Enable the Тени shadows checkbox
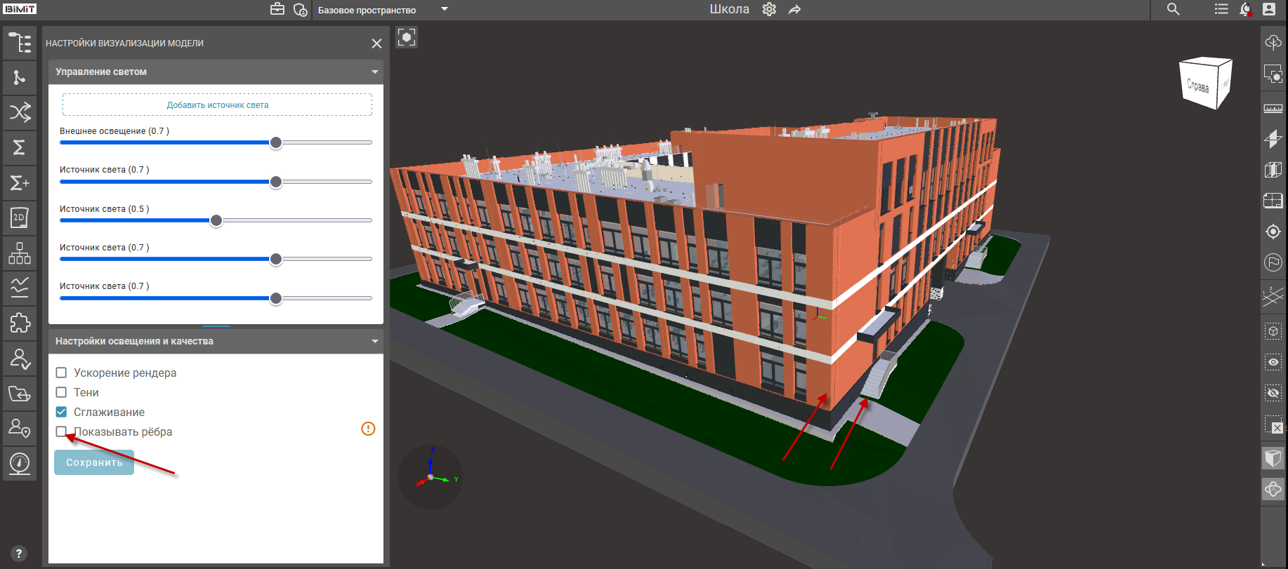 point(62,392)
